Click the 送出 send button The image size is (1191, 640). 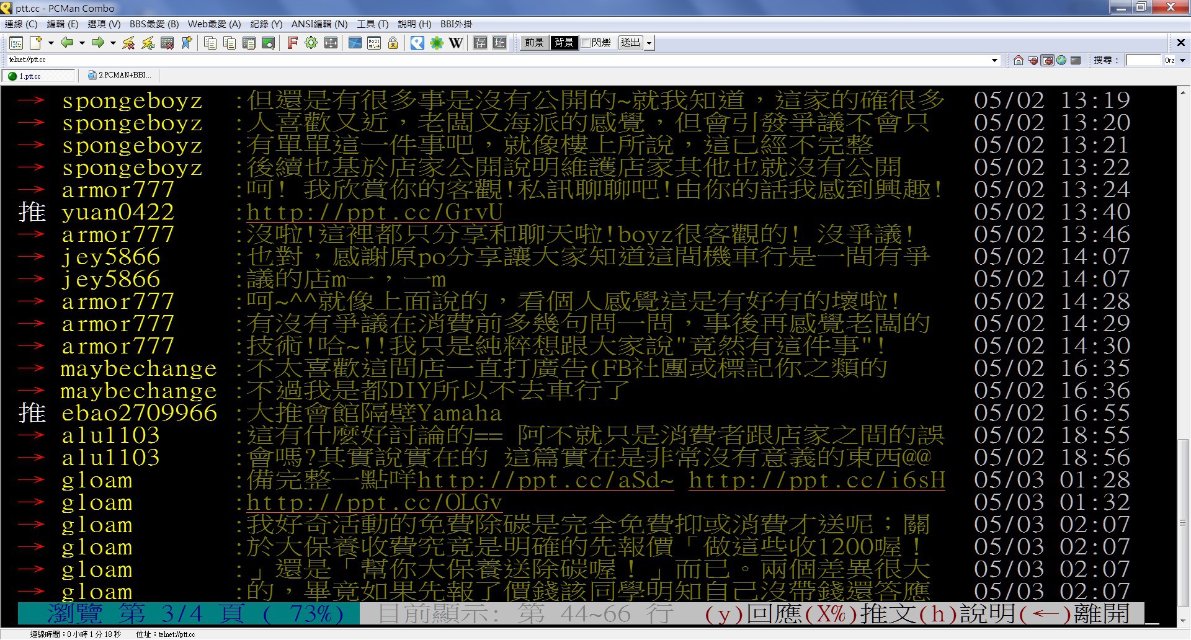631,43
